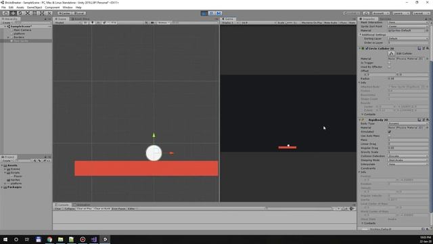The height and width of the screenshot is (244, 433).
Task: Toggle scene lighting bulb icon
Action: point(92,22)
